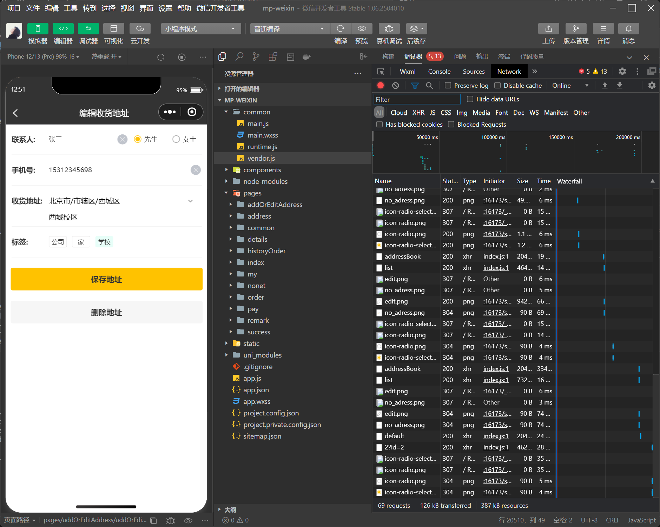Click the simulator (模拟器) toolbar icon
Screen dimensions: 660x527
pyautogui.click(x=38, y=29)
